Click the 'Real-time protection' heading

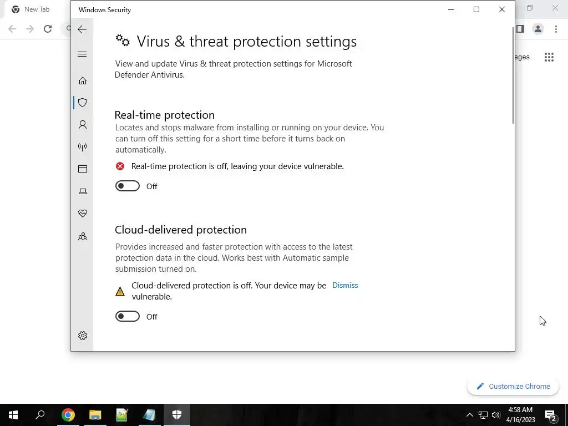(164, 115)
